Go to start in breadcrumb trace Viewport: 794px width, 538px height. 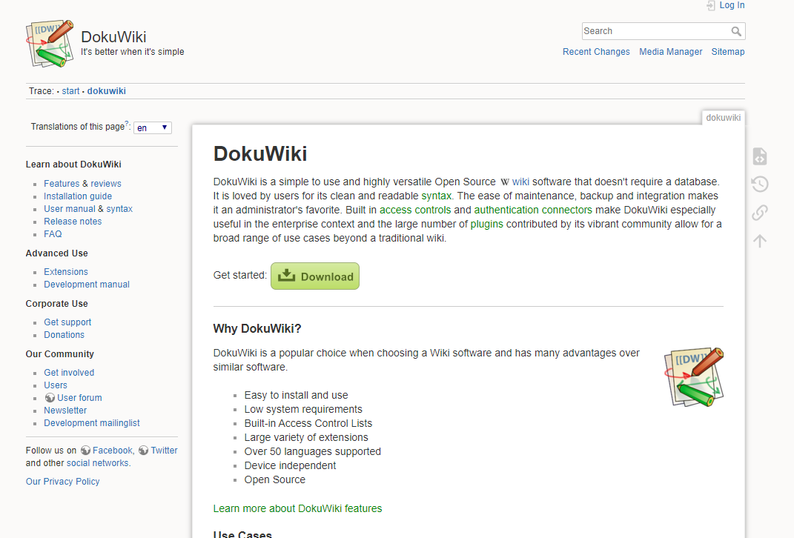[x=70, y=91]
